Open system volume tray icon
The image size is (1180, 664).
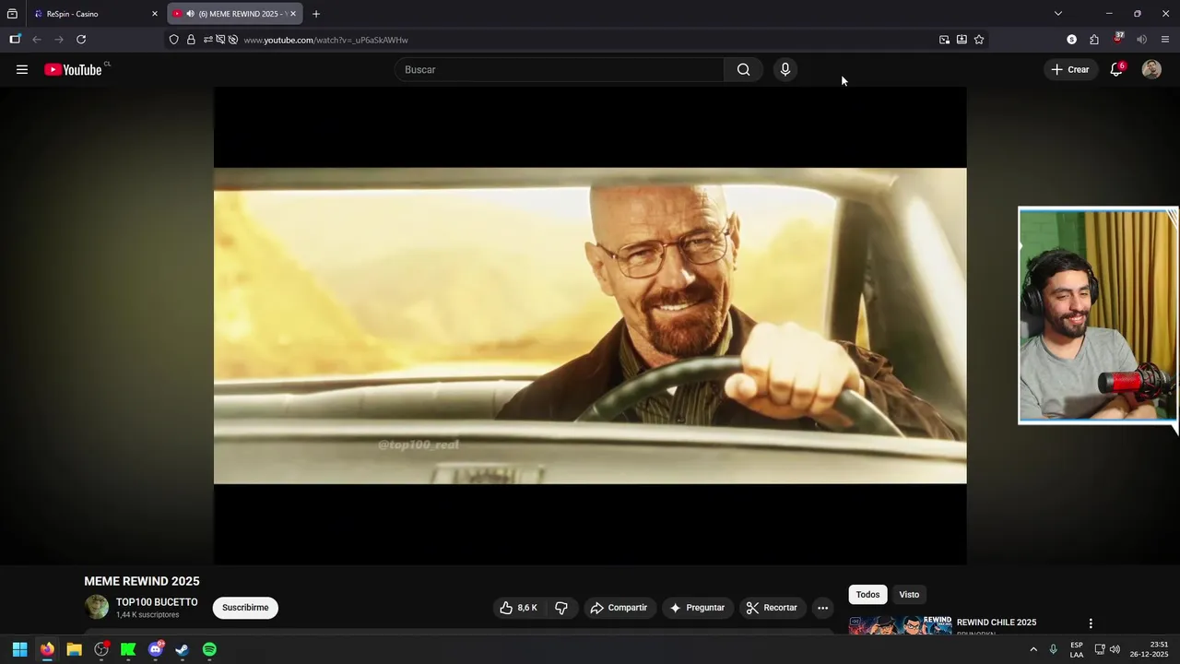1115,650
